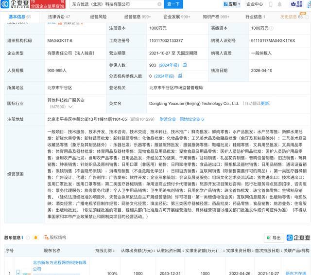Switch to 行业信息 tab
Image resolution: width=311 pixels, height=275 pixels.
(255, 17)
